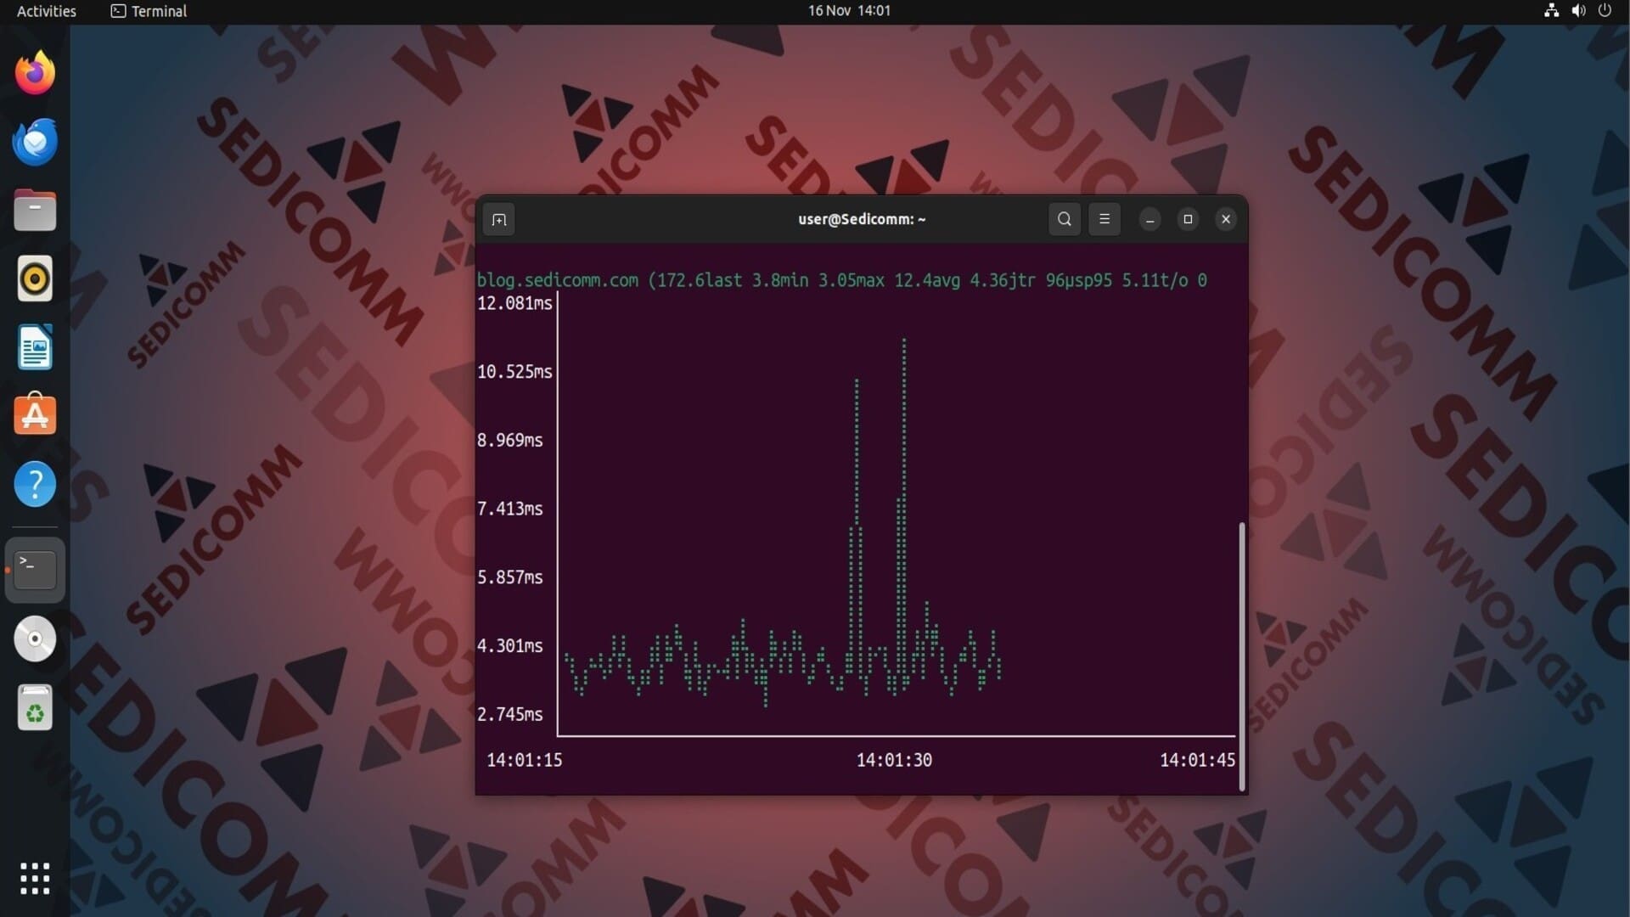
Task: Click the blog.sedicomm.com ping stats line
Action: pyautogui.click(x=841, y=280)
